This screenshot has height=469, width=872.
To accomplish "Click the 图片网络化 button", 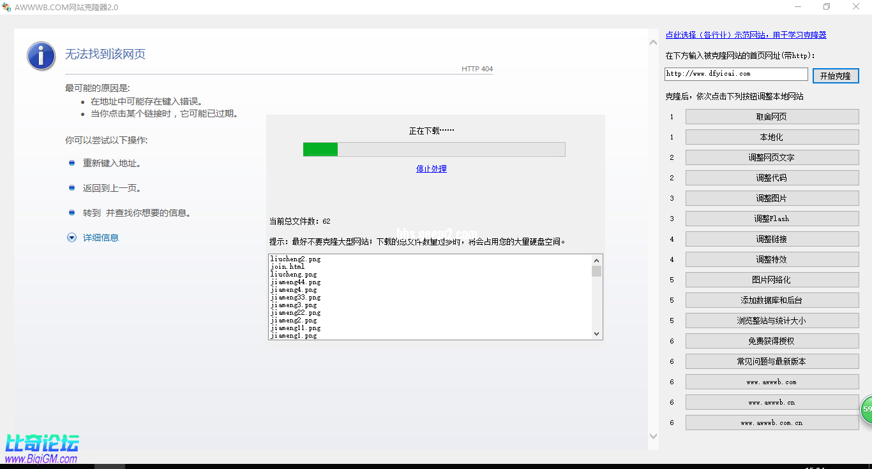I will point(772,280).
